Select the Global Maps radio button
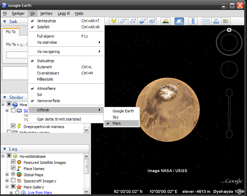 pyautogui.click(x=13, y=174)
